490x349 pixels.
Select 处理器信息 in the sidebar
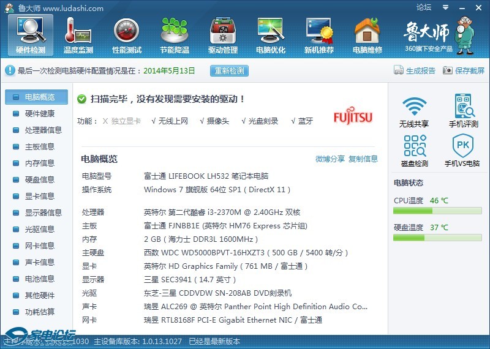coord(43,130)
